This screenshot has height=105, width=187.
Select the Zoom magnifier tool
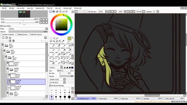point(54,41)
